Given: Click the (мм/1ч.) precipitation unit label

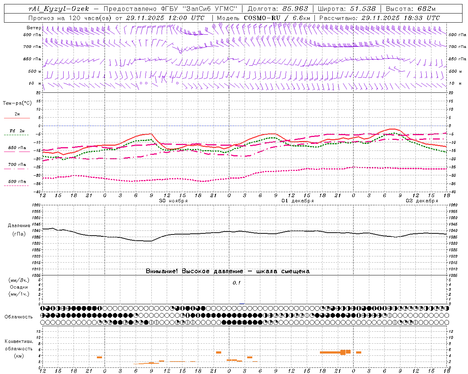Looking at the screenshot, I should tap(19, 294).
